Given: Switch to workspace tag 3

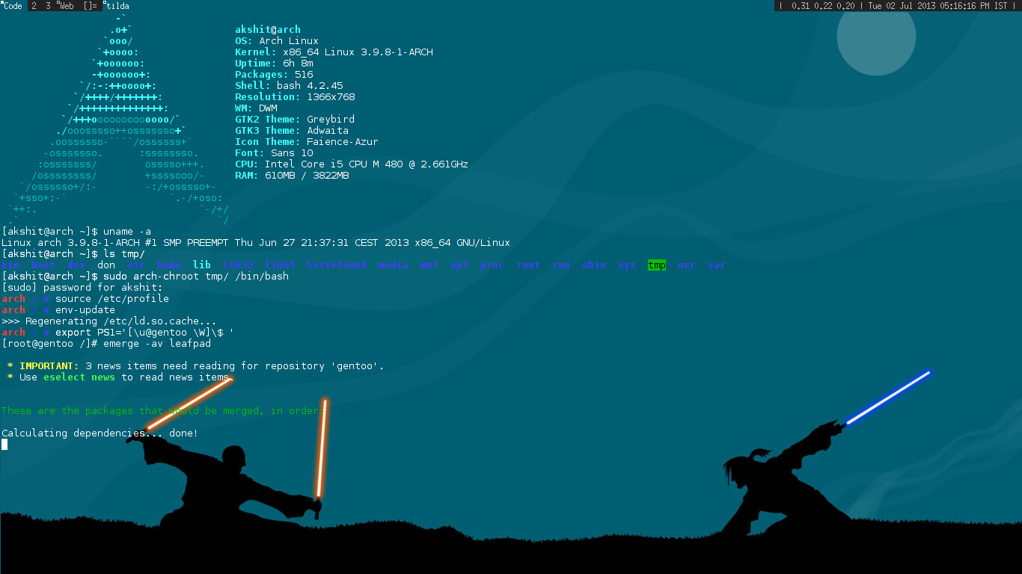Looking at the screenshot, I should 48,6.
